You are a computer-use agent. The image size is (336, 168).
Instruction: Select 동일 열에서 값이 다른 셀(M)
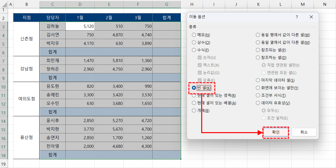[x=283, y=42]
